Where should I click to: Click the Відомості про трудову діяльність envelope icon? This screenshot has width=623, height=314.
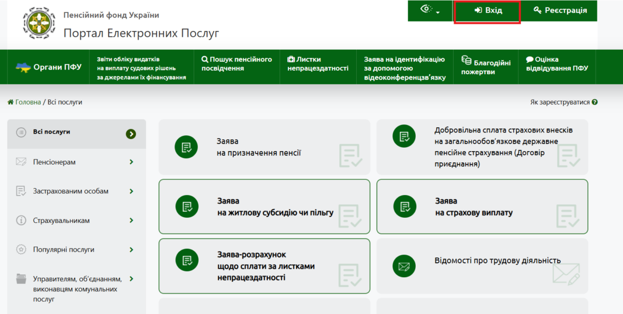404,265
